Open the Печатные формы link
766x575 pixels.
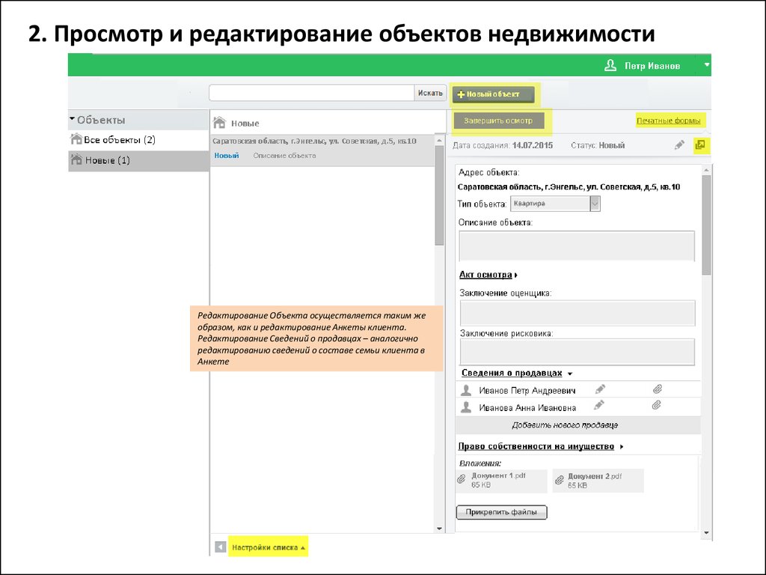[668, 121]
